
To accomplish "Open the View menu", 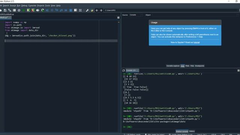I will point(53,6).
